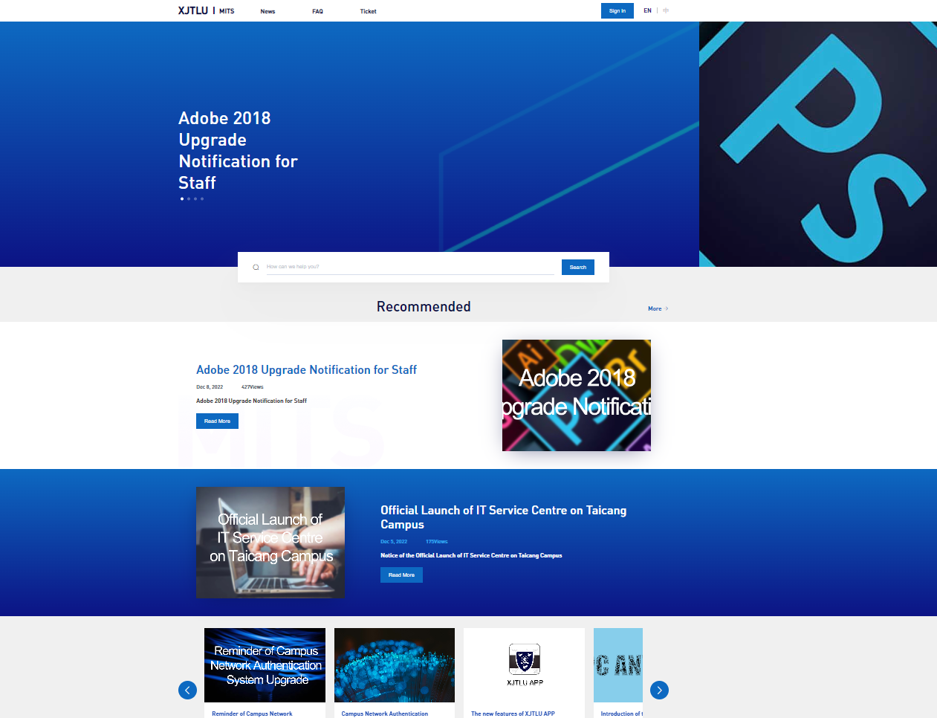Go to the Ticket page
Viewport: 937px width, 718px height.
368,11
